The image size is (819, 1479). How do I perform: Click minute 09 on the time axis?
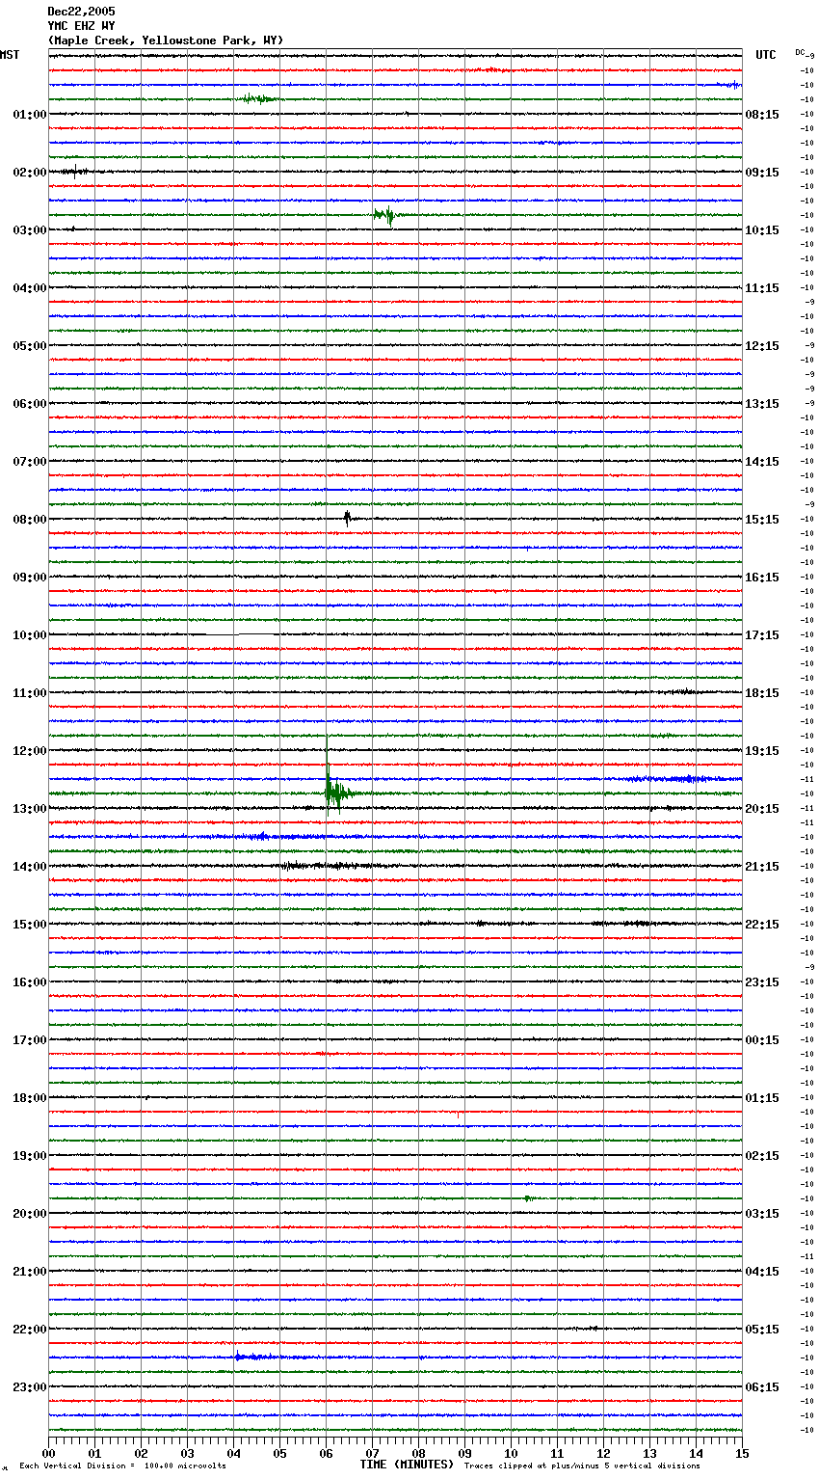click(x=464, y=1453)
